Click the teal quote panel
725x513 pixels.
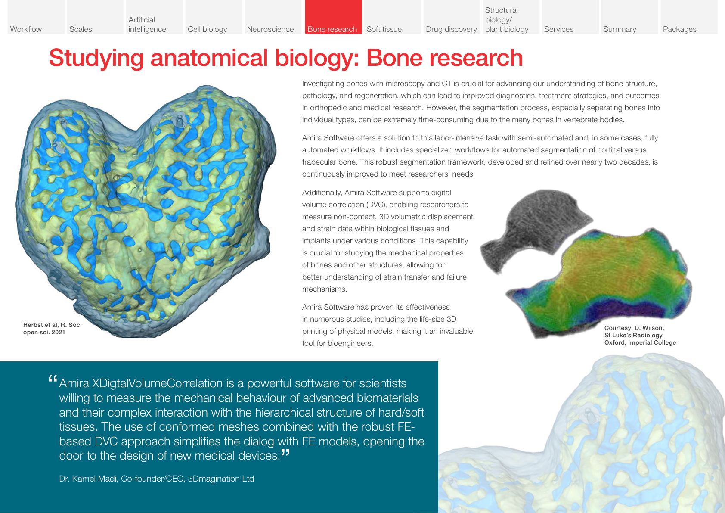coord(220,431)
